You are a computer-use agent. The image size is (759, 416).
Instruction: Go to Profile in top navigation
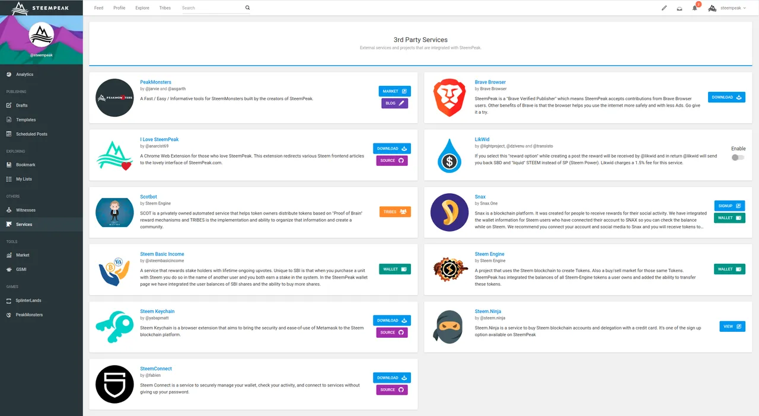click(x=119, y=8)
